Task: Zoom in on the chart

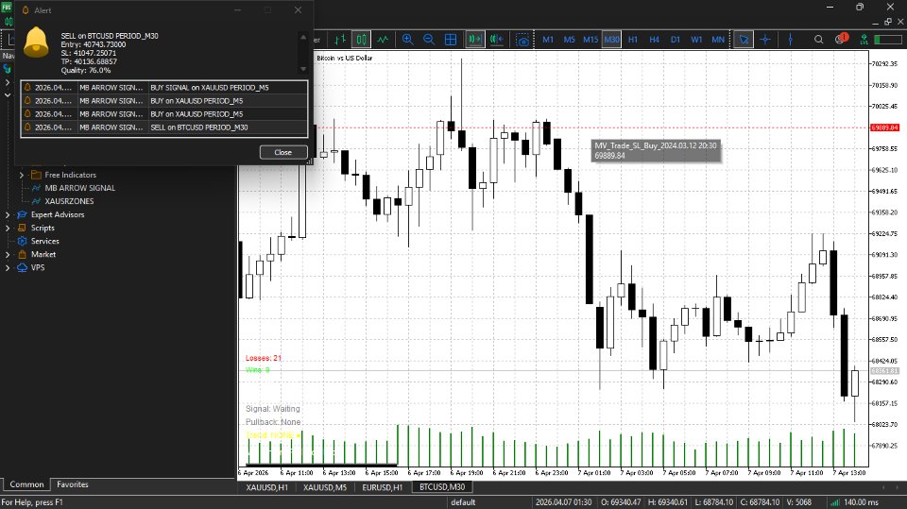Action: point(408,40)
